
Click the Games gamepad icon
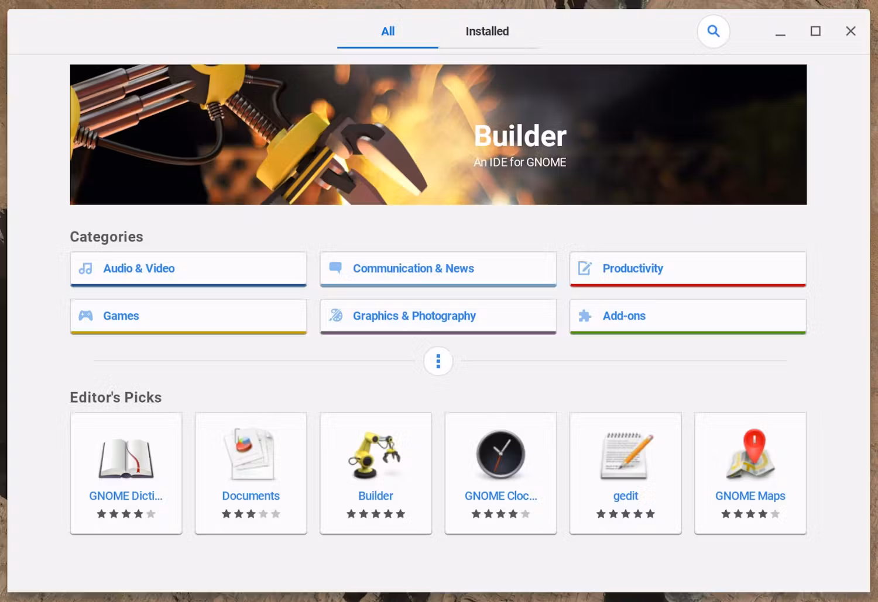click(85, 316)
